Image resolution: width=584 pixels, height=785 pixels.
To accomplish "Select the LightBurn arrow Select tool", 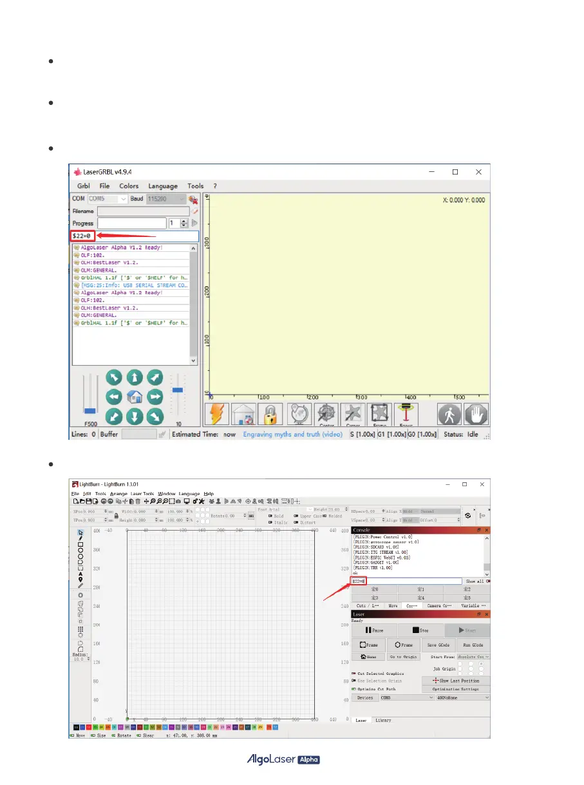I will [x=80, y=533].
